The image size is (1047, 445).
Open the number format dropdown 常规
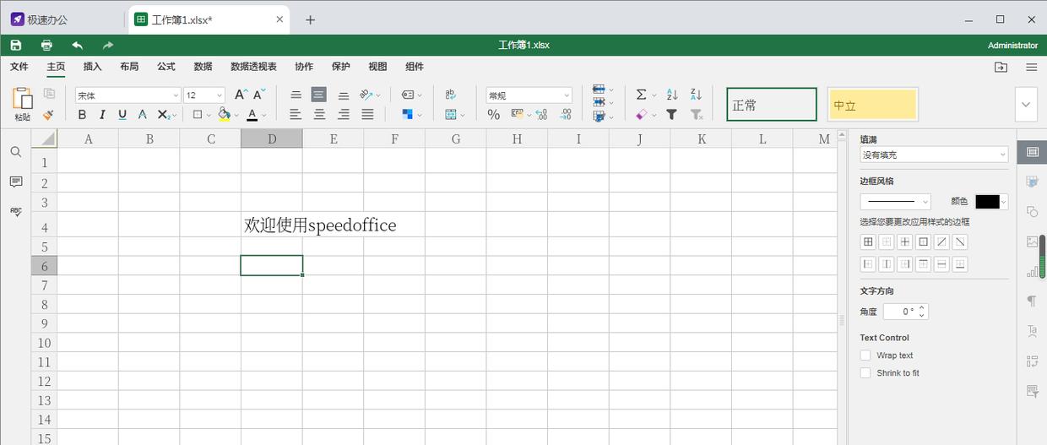coord(529,95)
